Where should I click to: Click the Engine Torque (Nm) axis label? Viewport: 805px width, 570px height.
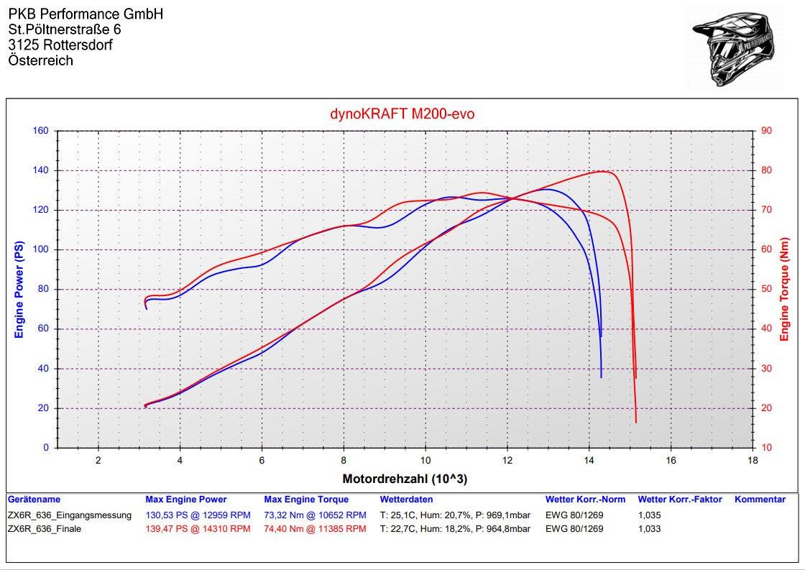[784, 290]
